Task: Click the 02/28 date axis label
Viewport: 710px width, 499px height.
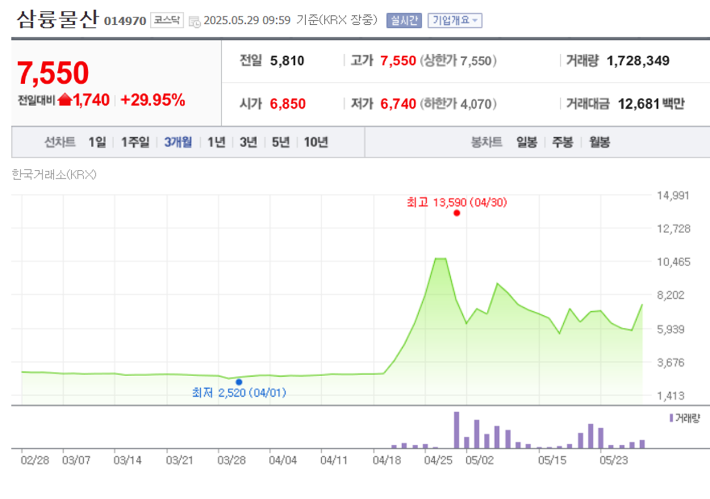Action: pyautogui.click(x=35, y=460)
